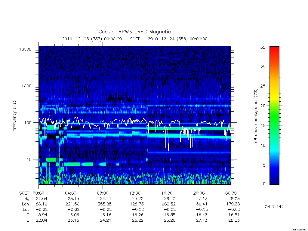The height and width of the screenshot is (231, 308).
Task: Click the 04:00 SCET time tick label
Action: (70, 193)
